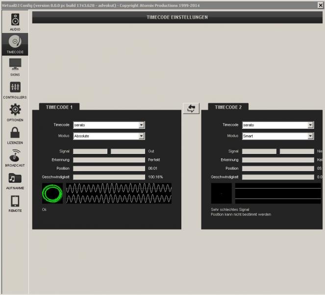This screenshot has height=295, width=325.
Task: Click the Timecode 2 Position bar
Action: [278, 168]
